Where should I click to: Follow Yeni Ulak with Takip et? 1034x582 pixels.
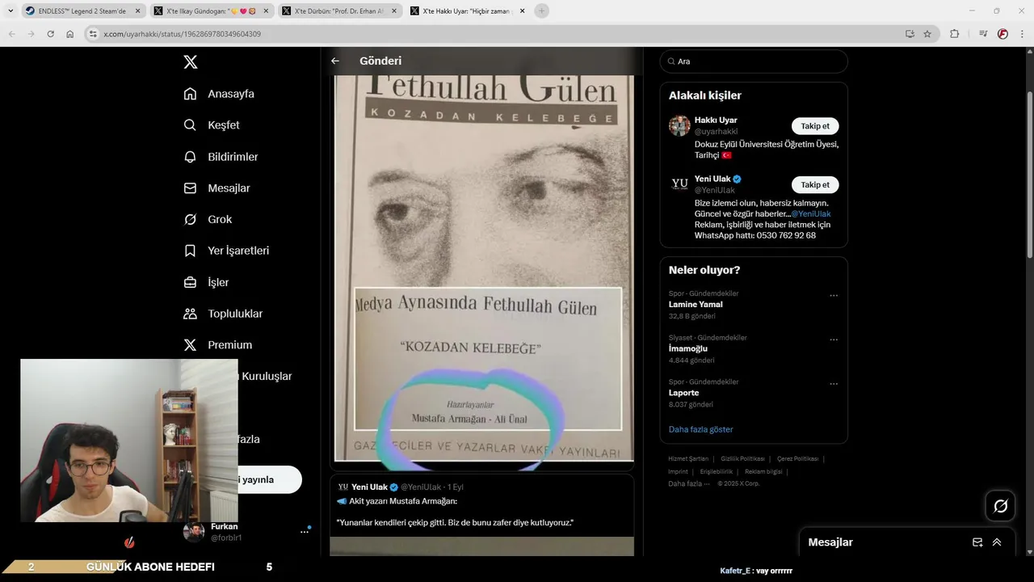(815, 184)
